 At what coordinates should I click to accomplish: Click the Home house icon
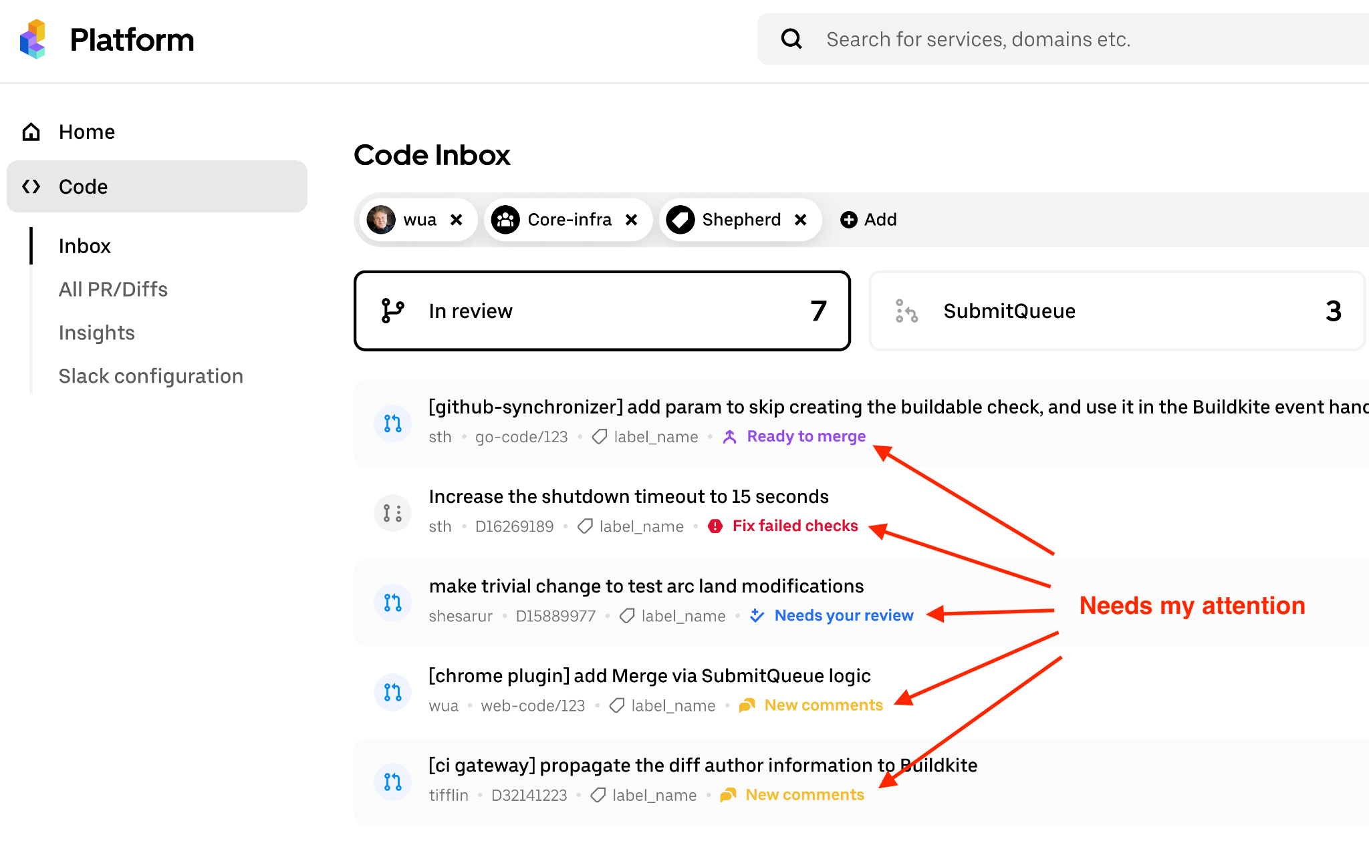(x=31, y=132)
